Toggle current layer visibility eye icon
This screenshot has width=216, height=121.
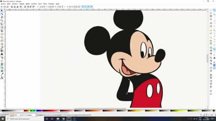[x=23, y=115]
